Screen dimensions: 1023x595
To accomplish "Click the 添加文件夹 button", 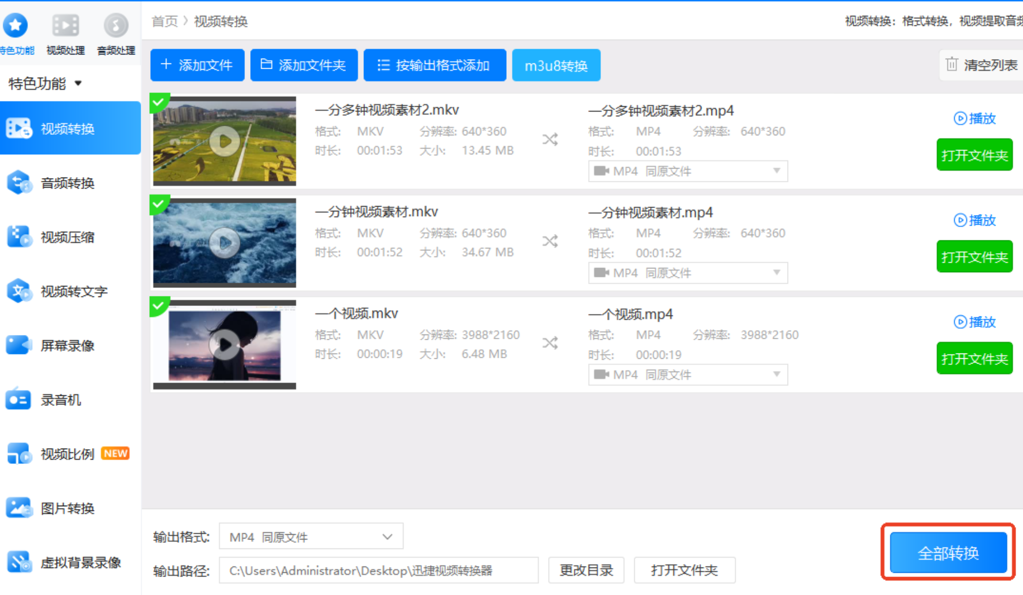I will pos(304,65).
